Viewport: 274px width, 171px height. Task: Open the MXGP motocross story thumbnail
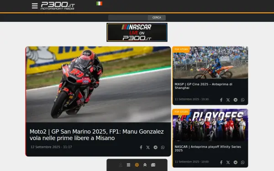pos(210,62)
